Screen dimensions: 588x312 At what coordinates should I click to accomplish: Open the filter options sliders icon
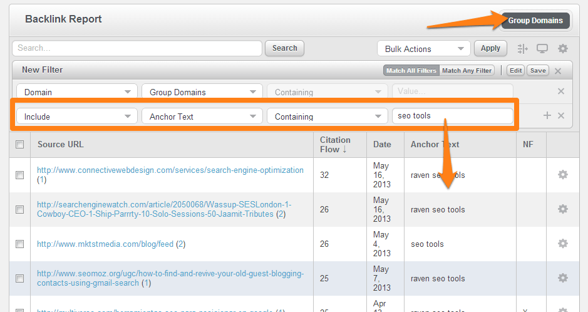click(x=522, y=49)
